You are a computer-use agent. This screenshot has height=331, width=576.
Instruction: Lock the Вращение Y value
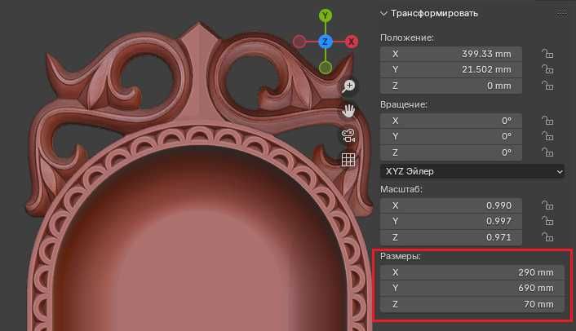(547, 136)
